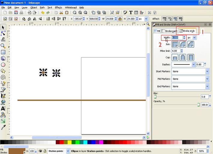Viewport: 213px width, 154px height.
Task: Open the Whiteboard menu
Action: pyautogui.click(x=70, y=8)
